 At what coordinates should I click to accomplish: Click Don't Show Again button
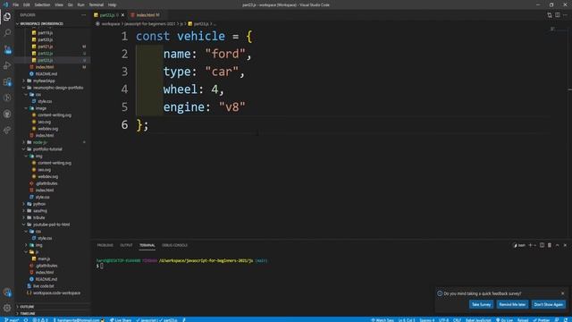(x=548, y=304)
